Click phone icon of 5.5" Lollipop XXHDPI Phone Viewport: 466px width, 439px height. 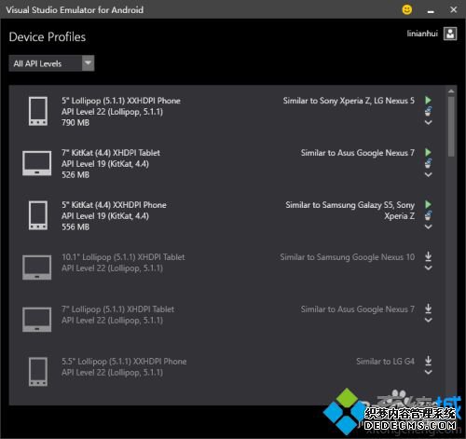pos(38,372)
